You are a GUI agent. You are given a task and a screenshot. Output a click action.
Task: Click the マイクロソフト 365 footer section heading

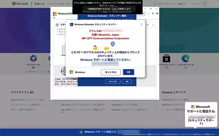[x=22, y=92]
